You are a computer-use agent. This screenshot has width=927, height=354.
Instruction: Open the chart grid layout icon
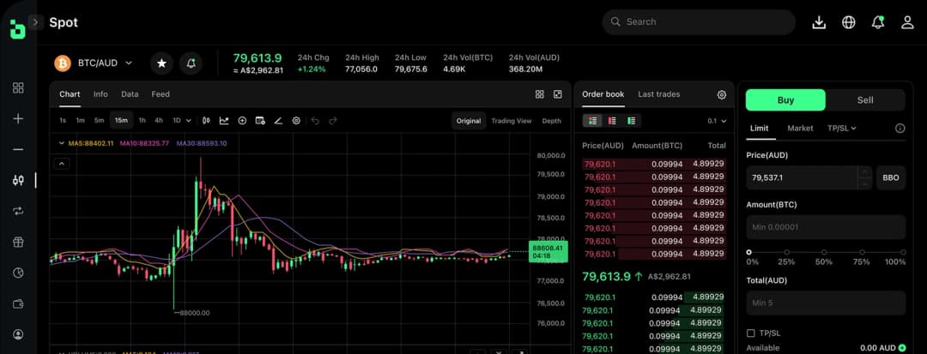pyautogui.click(x=539, y=94)
